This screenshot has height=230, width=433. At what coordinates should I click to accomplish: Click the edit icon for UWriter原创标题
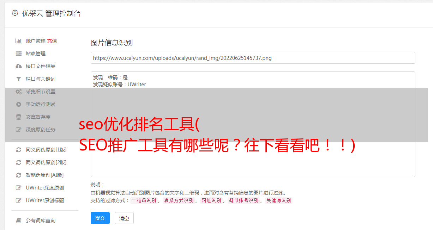(19, 200)
